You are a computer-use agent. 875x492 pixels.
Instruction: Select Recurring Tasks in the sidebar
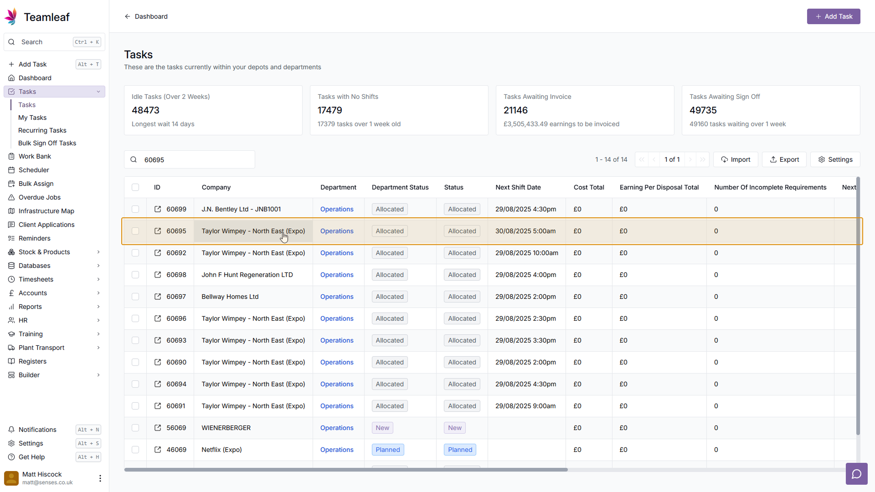click(x=42, y=130)
